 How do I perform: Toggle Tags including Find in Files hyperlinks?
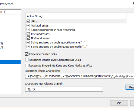point(28,30)
